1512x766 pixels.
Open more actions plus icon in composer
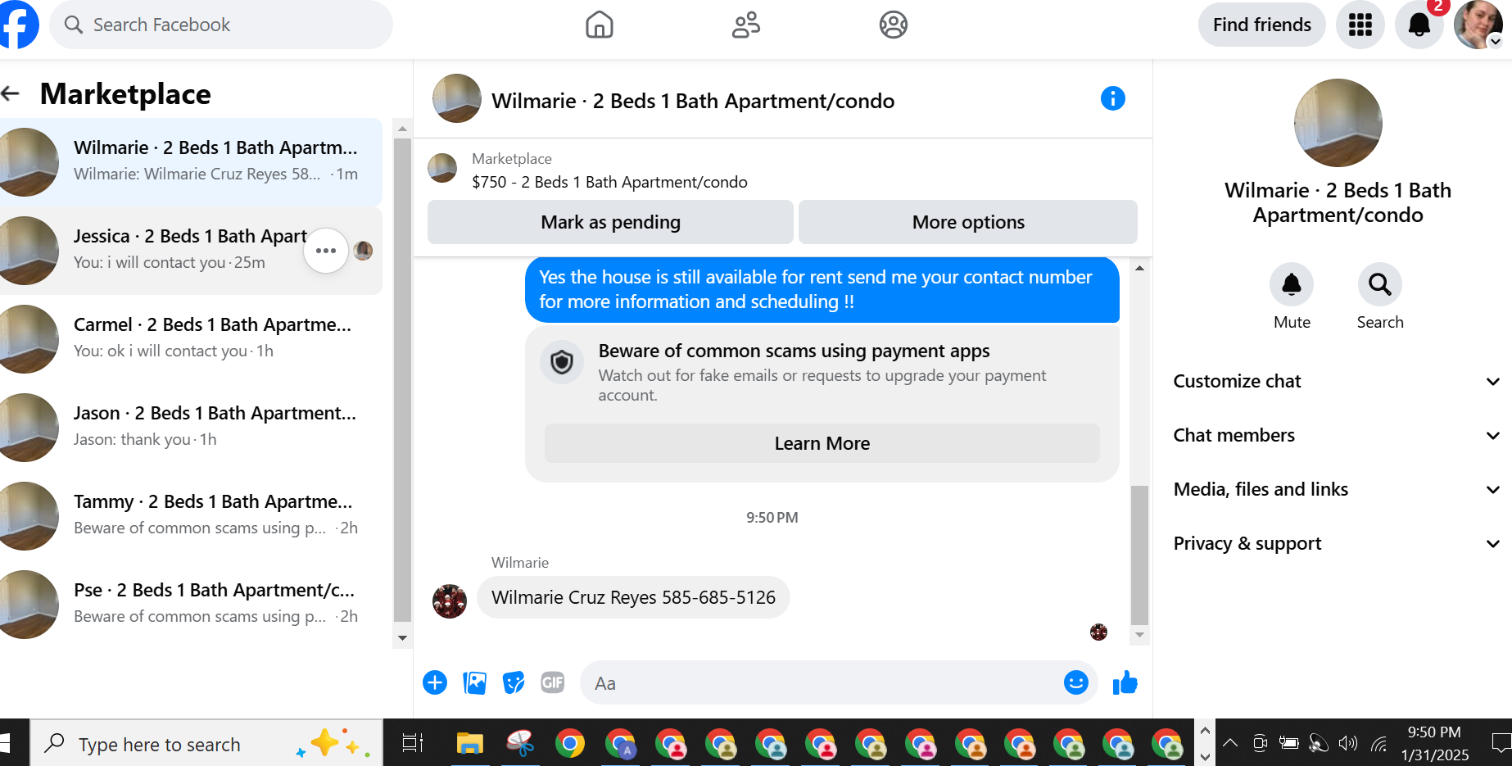tap(435, 682)
